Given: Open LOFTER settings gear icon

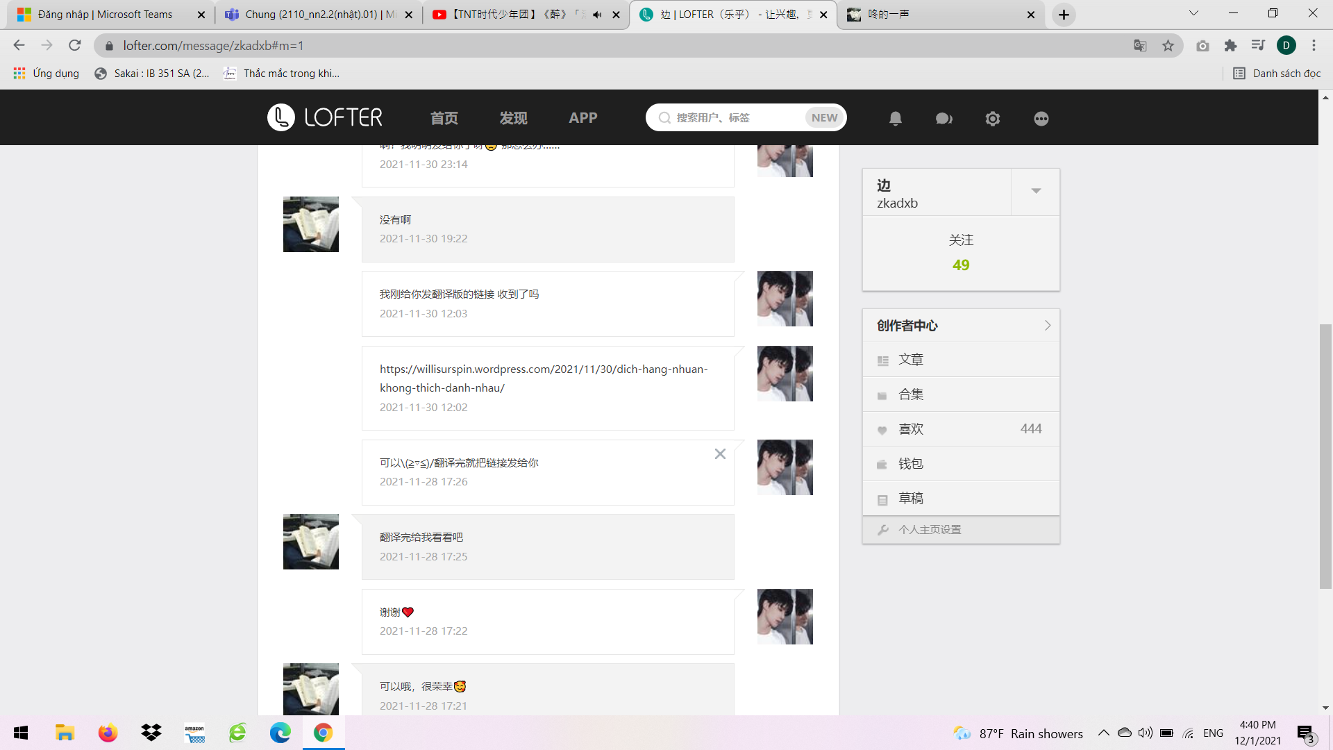Looking at the screenshot, I should (x=993, y=119).
